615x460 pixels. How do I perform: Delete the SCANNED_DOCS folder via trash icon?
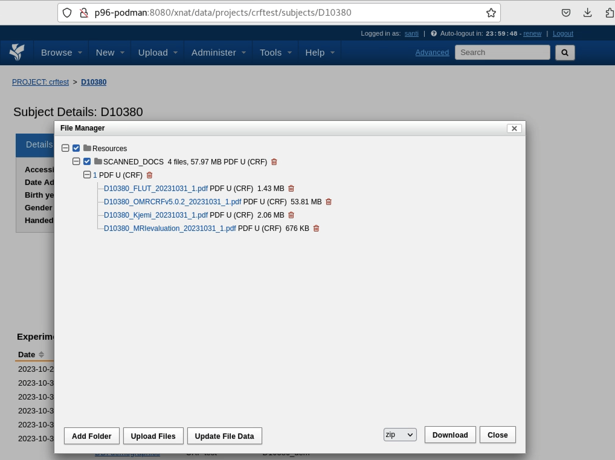pos(274,162)
